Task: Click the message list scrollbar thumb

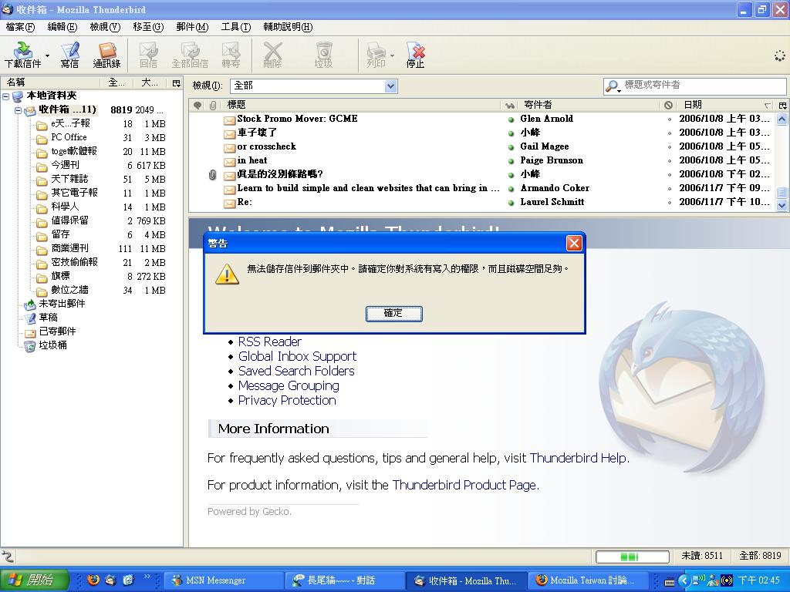Action: point(782,192)
